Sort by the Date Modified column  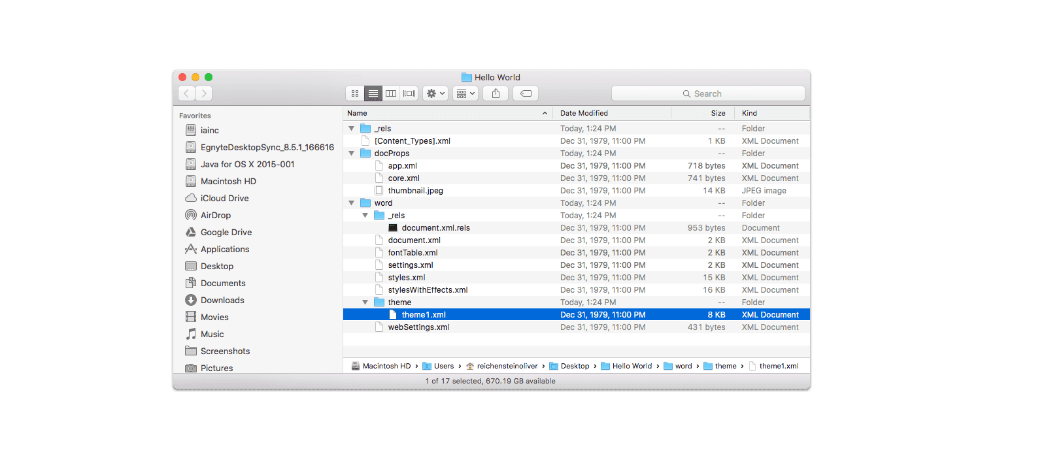click(584, 113)
